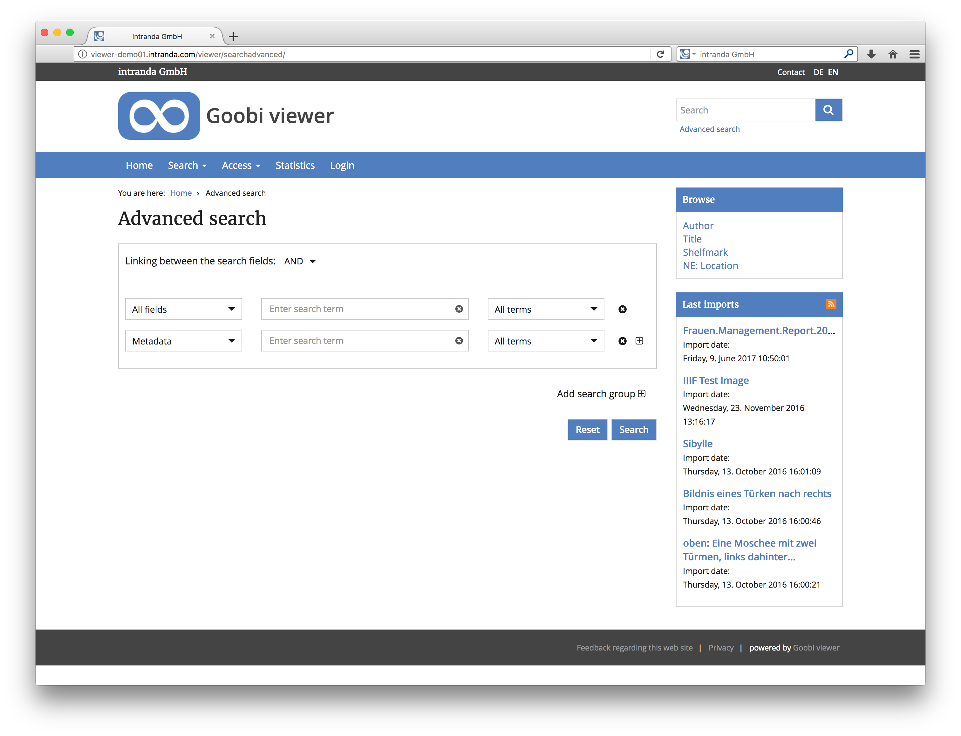Browse by NE: Location

(x=711, y=265)
